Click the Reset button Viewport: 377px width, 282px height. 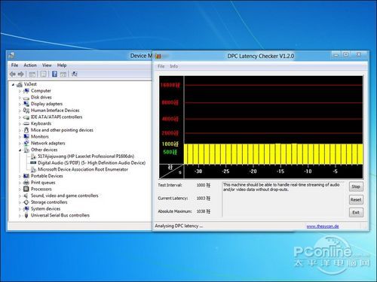356,200
